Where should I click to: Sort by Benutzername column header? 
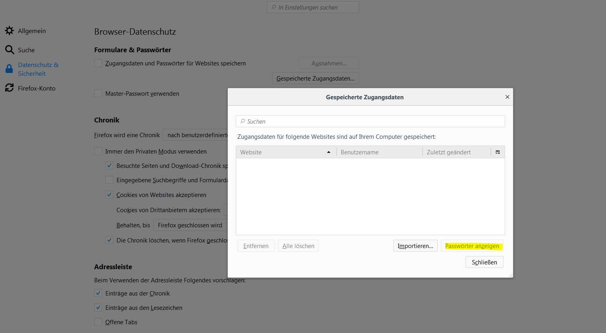379,152
